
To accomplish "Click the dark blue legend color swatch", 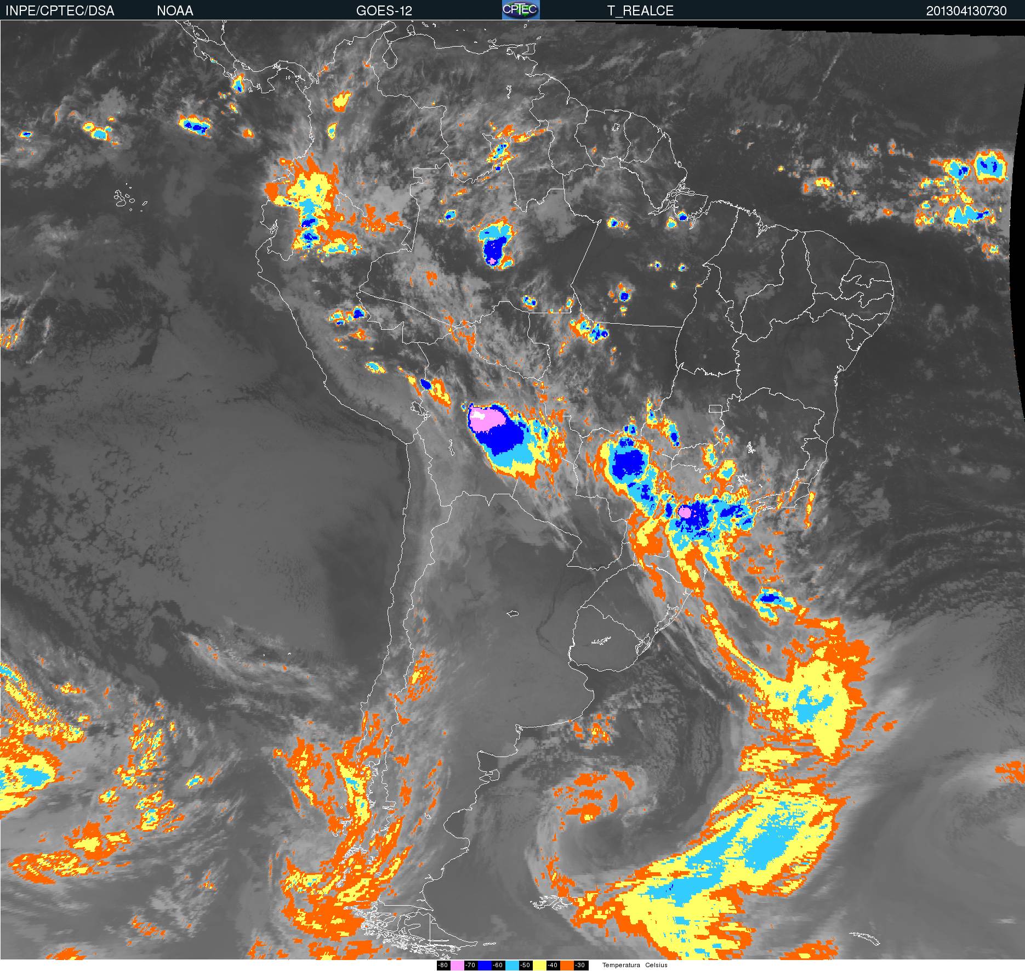I will tap(485, 965).
